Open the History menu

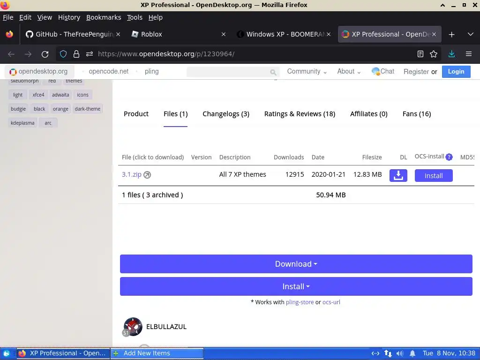pyautogui.click(x=69, y=17)
